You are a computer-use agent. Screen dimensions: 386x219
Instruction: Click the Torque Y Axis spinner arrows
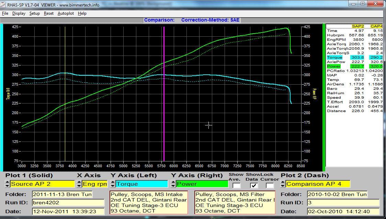(113, 184)
